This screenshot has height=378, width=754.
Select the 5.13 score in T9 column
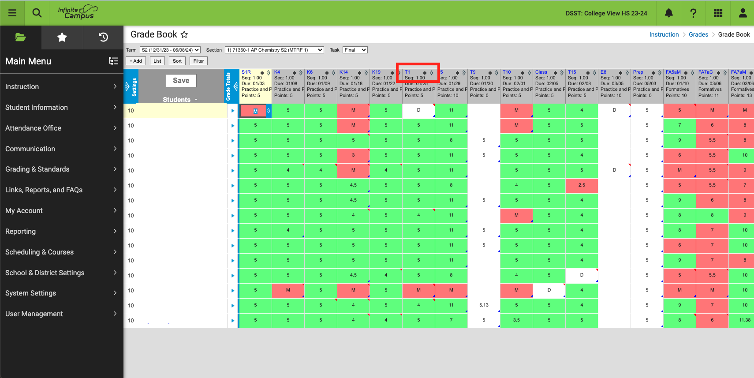point(484,305)
